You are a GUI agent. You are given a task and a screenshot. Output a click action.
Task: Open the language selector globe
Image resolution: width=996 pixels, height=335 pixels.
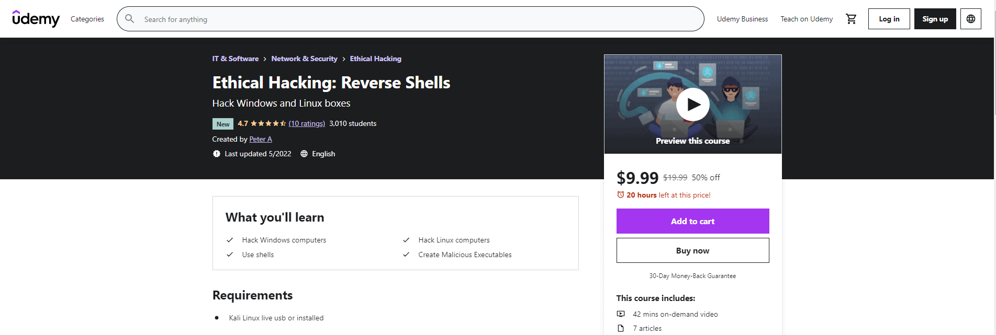[970, 19]
